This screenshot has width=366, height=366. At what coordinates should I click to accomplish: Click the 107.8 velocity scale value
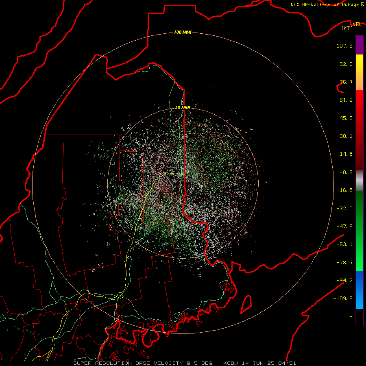pyautogui.click(x=344, y=46)
